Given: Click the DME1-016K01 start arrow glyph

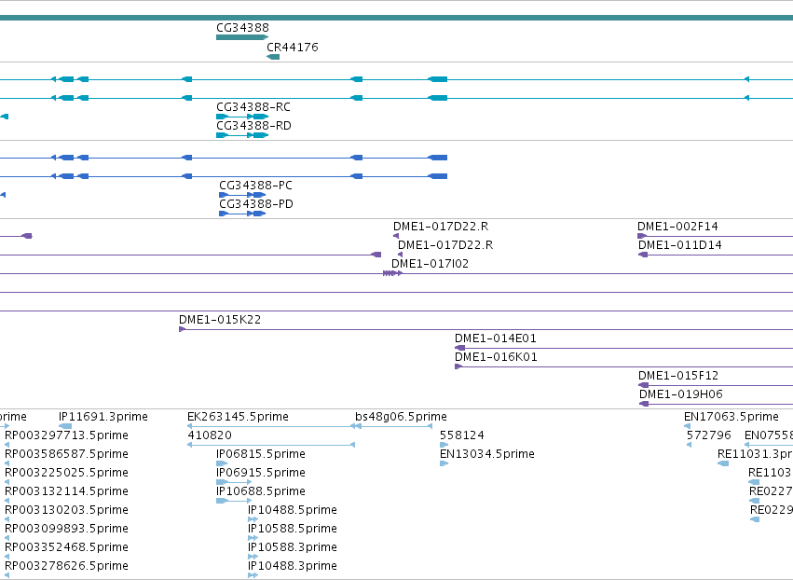Looking at the screenshot, I should [458, 366].
